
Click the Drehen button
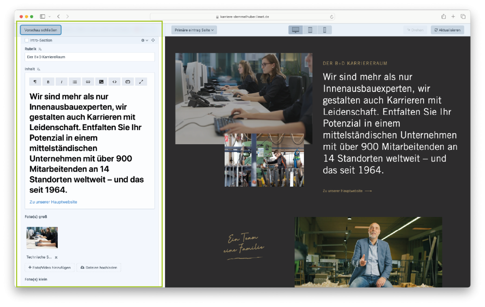[415, 30]
